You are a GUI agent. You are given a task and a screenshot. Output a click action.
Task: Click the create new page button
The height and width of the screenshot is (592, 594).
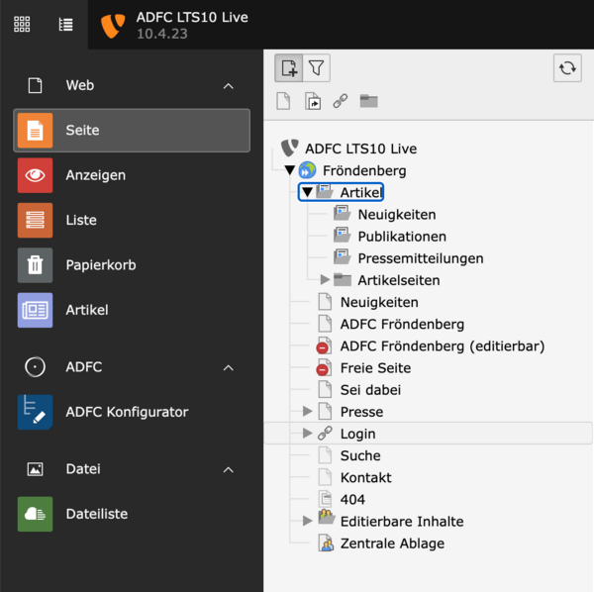(x=289, y=67)
